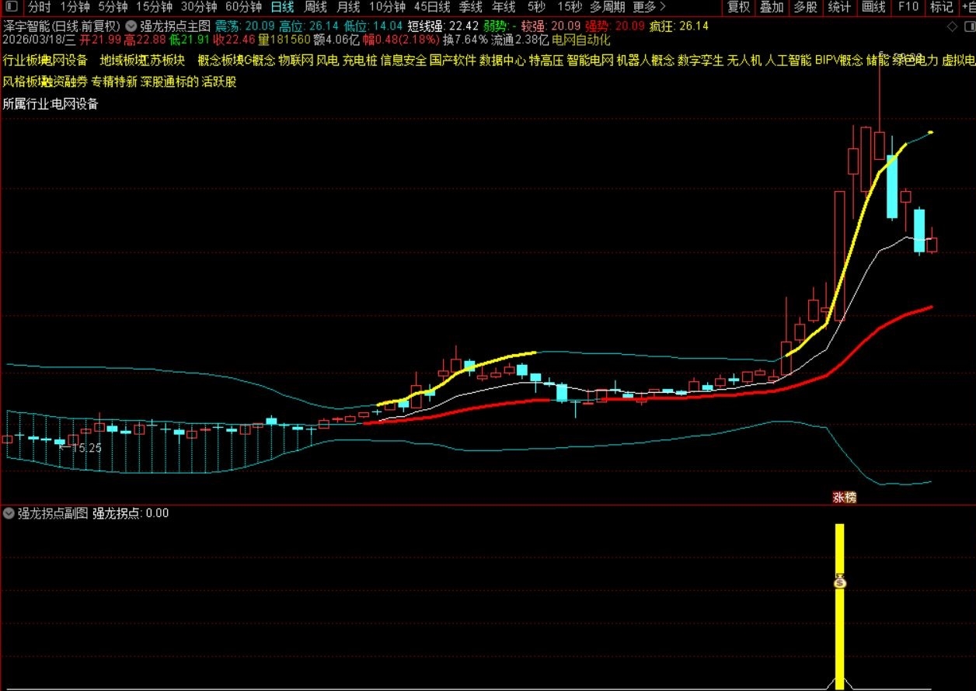Select the 60分钟 period tab
Image resolution: width=976 pixels, height=691 pixels.
click(243, 7)
